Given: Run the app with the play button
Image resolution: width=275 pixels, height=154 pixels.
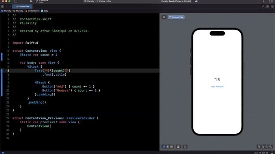Looking at the screenshot, I should point(31,1).
